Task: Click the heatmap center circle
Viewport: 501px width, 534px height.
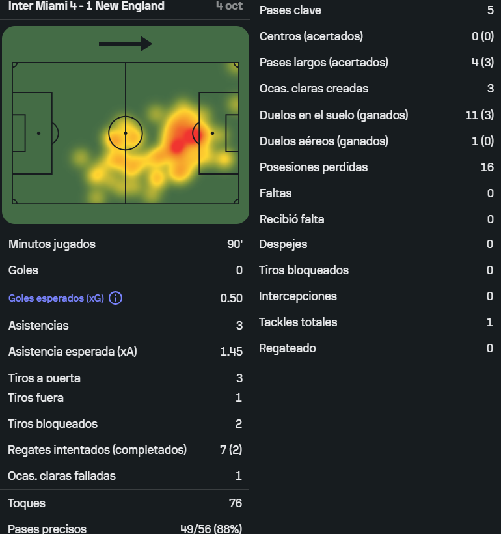Action: [126, 133]
